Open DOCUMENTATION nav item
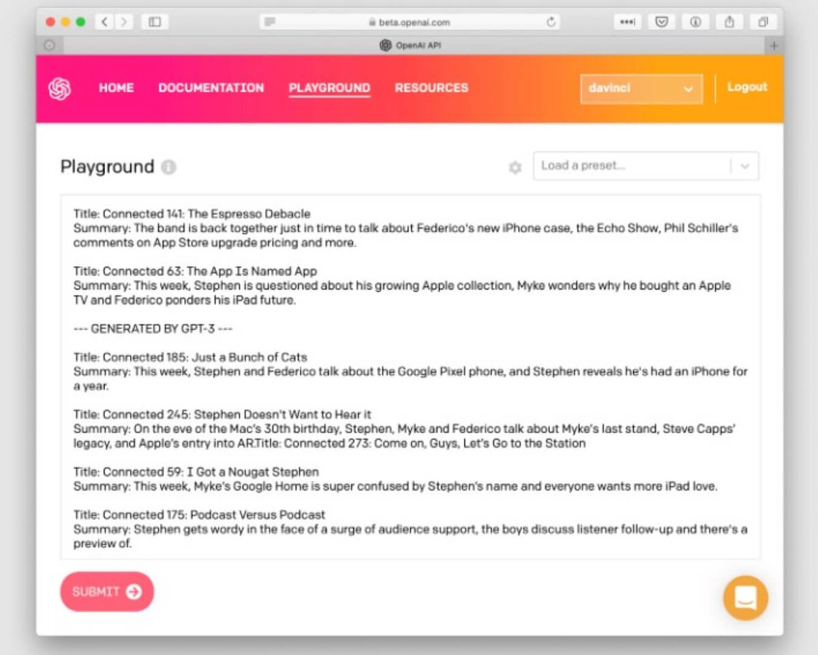The image size is (818, 655). (x=211, y=88)
